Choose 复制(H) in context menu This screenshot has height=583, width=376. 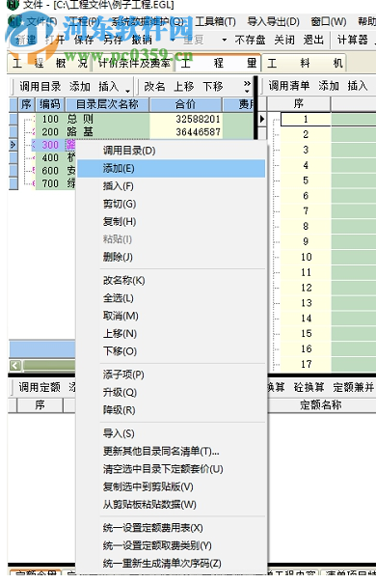(120, 222)
